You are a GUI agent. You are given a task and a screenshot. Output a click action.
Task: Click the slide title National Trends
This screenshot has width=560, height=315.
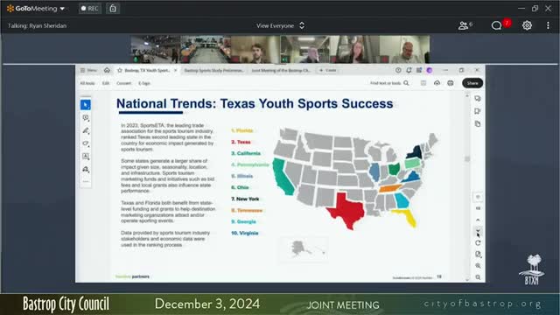[x=255, y=103]
